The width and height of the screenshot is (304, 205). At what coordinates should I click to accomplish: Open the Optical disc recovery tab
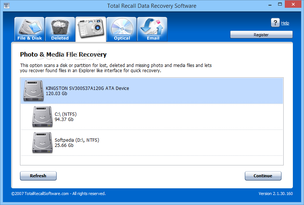tap(122, 29)
